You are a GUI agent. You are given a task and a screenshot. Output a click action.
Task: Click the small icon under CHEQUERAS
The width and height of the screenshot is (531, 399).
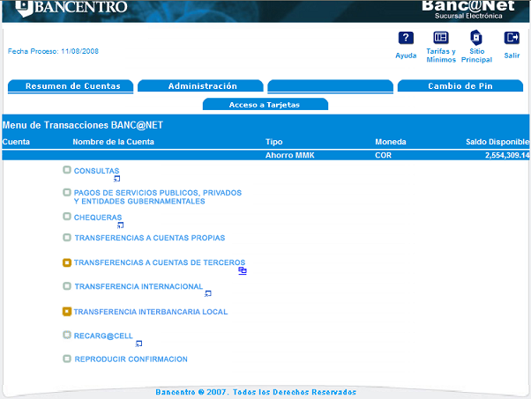point(120,225)
